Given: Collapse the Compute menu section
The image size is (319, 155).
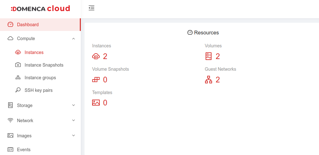Looking at the screenshot, I should pos(74,39).
